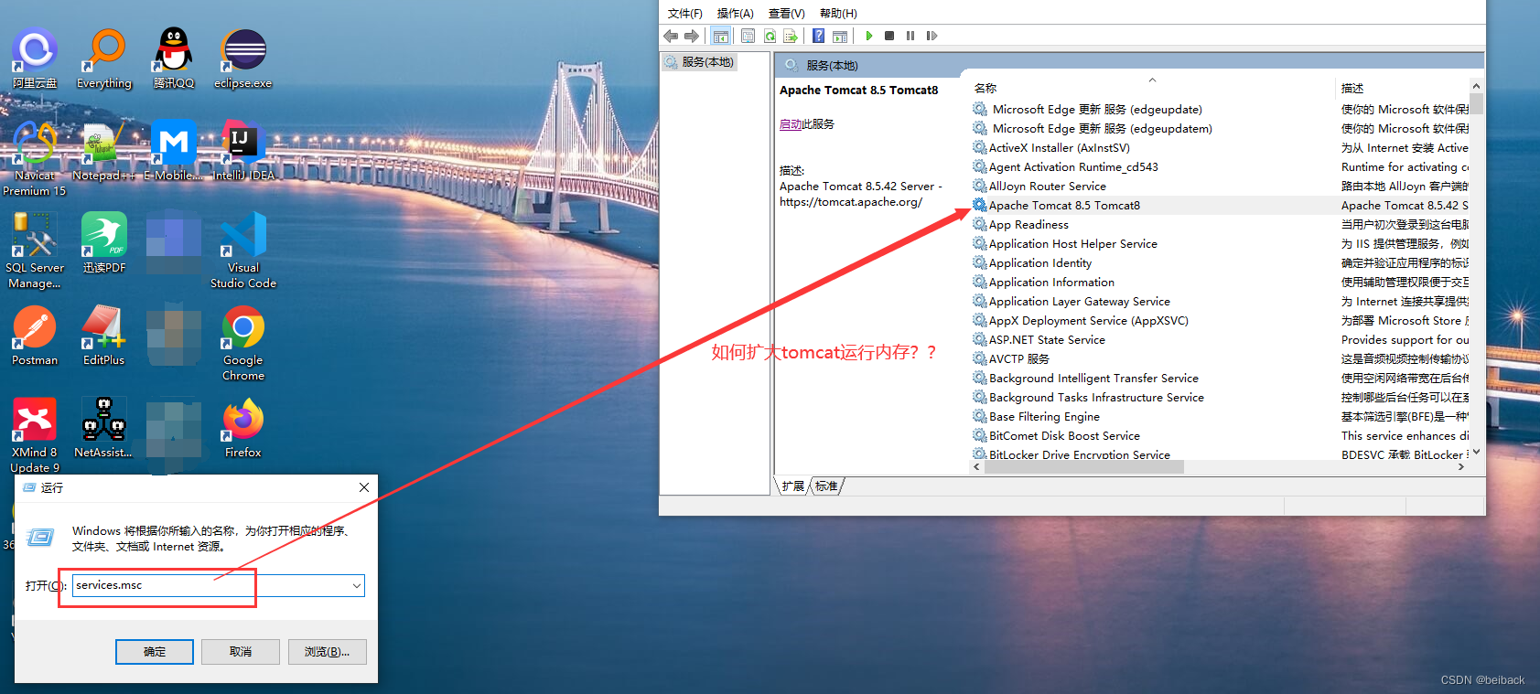Image resolution: width=1540 pixels, height=694 pixels.
Task: Open the 帮助(H) menu
Action: tap(838, 13)
